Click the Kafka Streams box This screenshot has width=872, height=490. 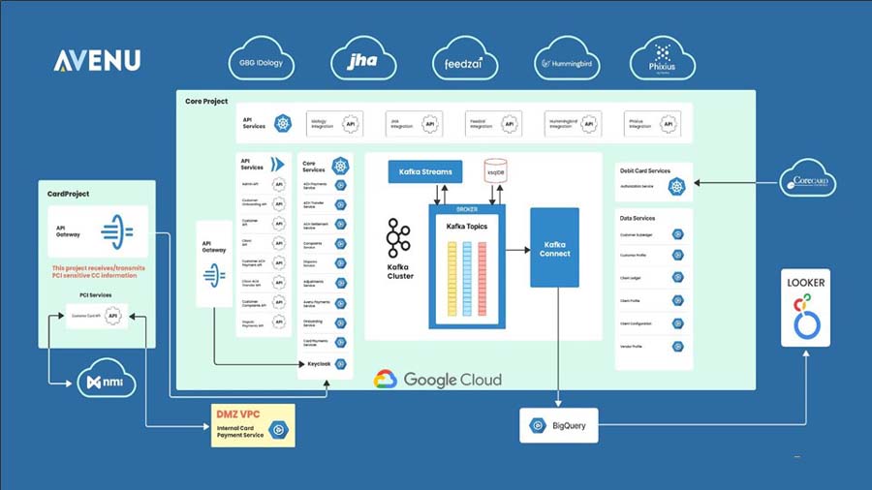pyautogui.click(x=425, y=171)
